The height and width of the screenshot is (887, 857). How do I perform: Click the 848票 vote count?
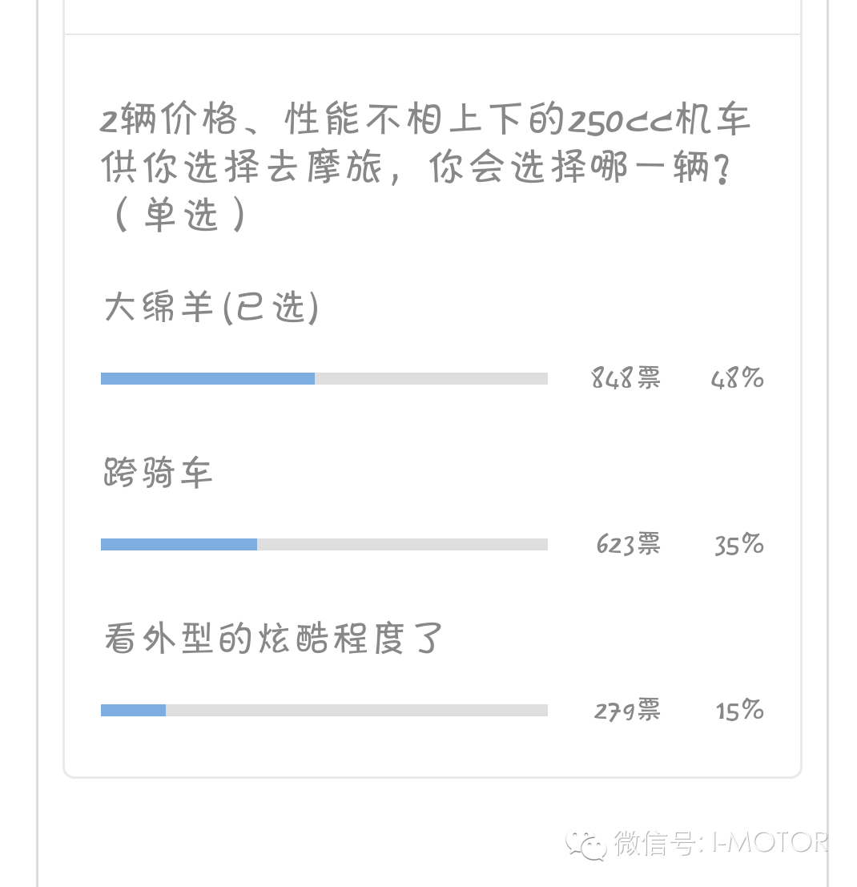pos(626,378)
